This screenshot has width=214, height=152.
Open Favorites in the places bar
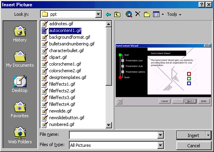coord(20,109)
